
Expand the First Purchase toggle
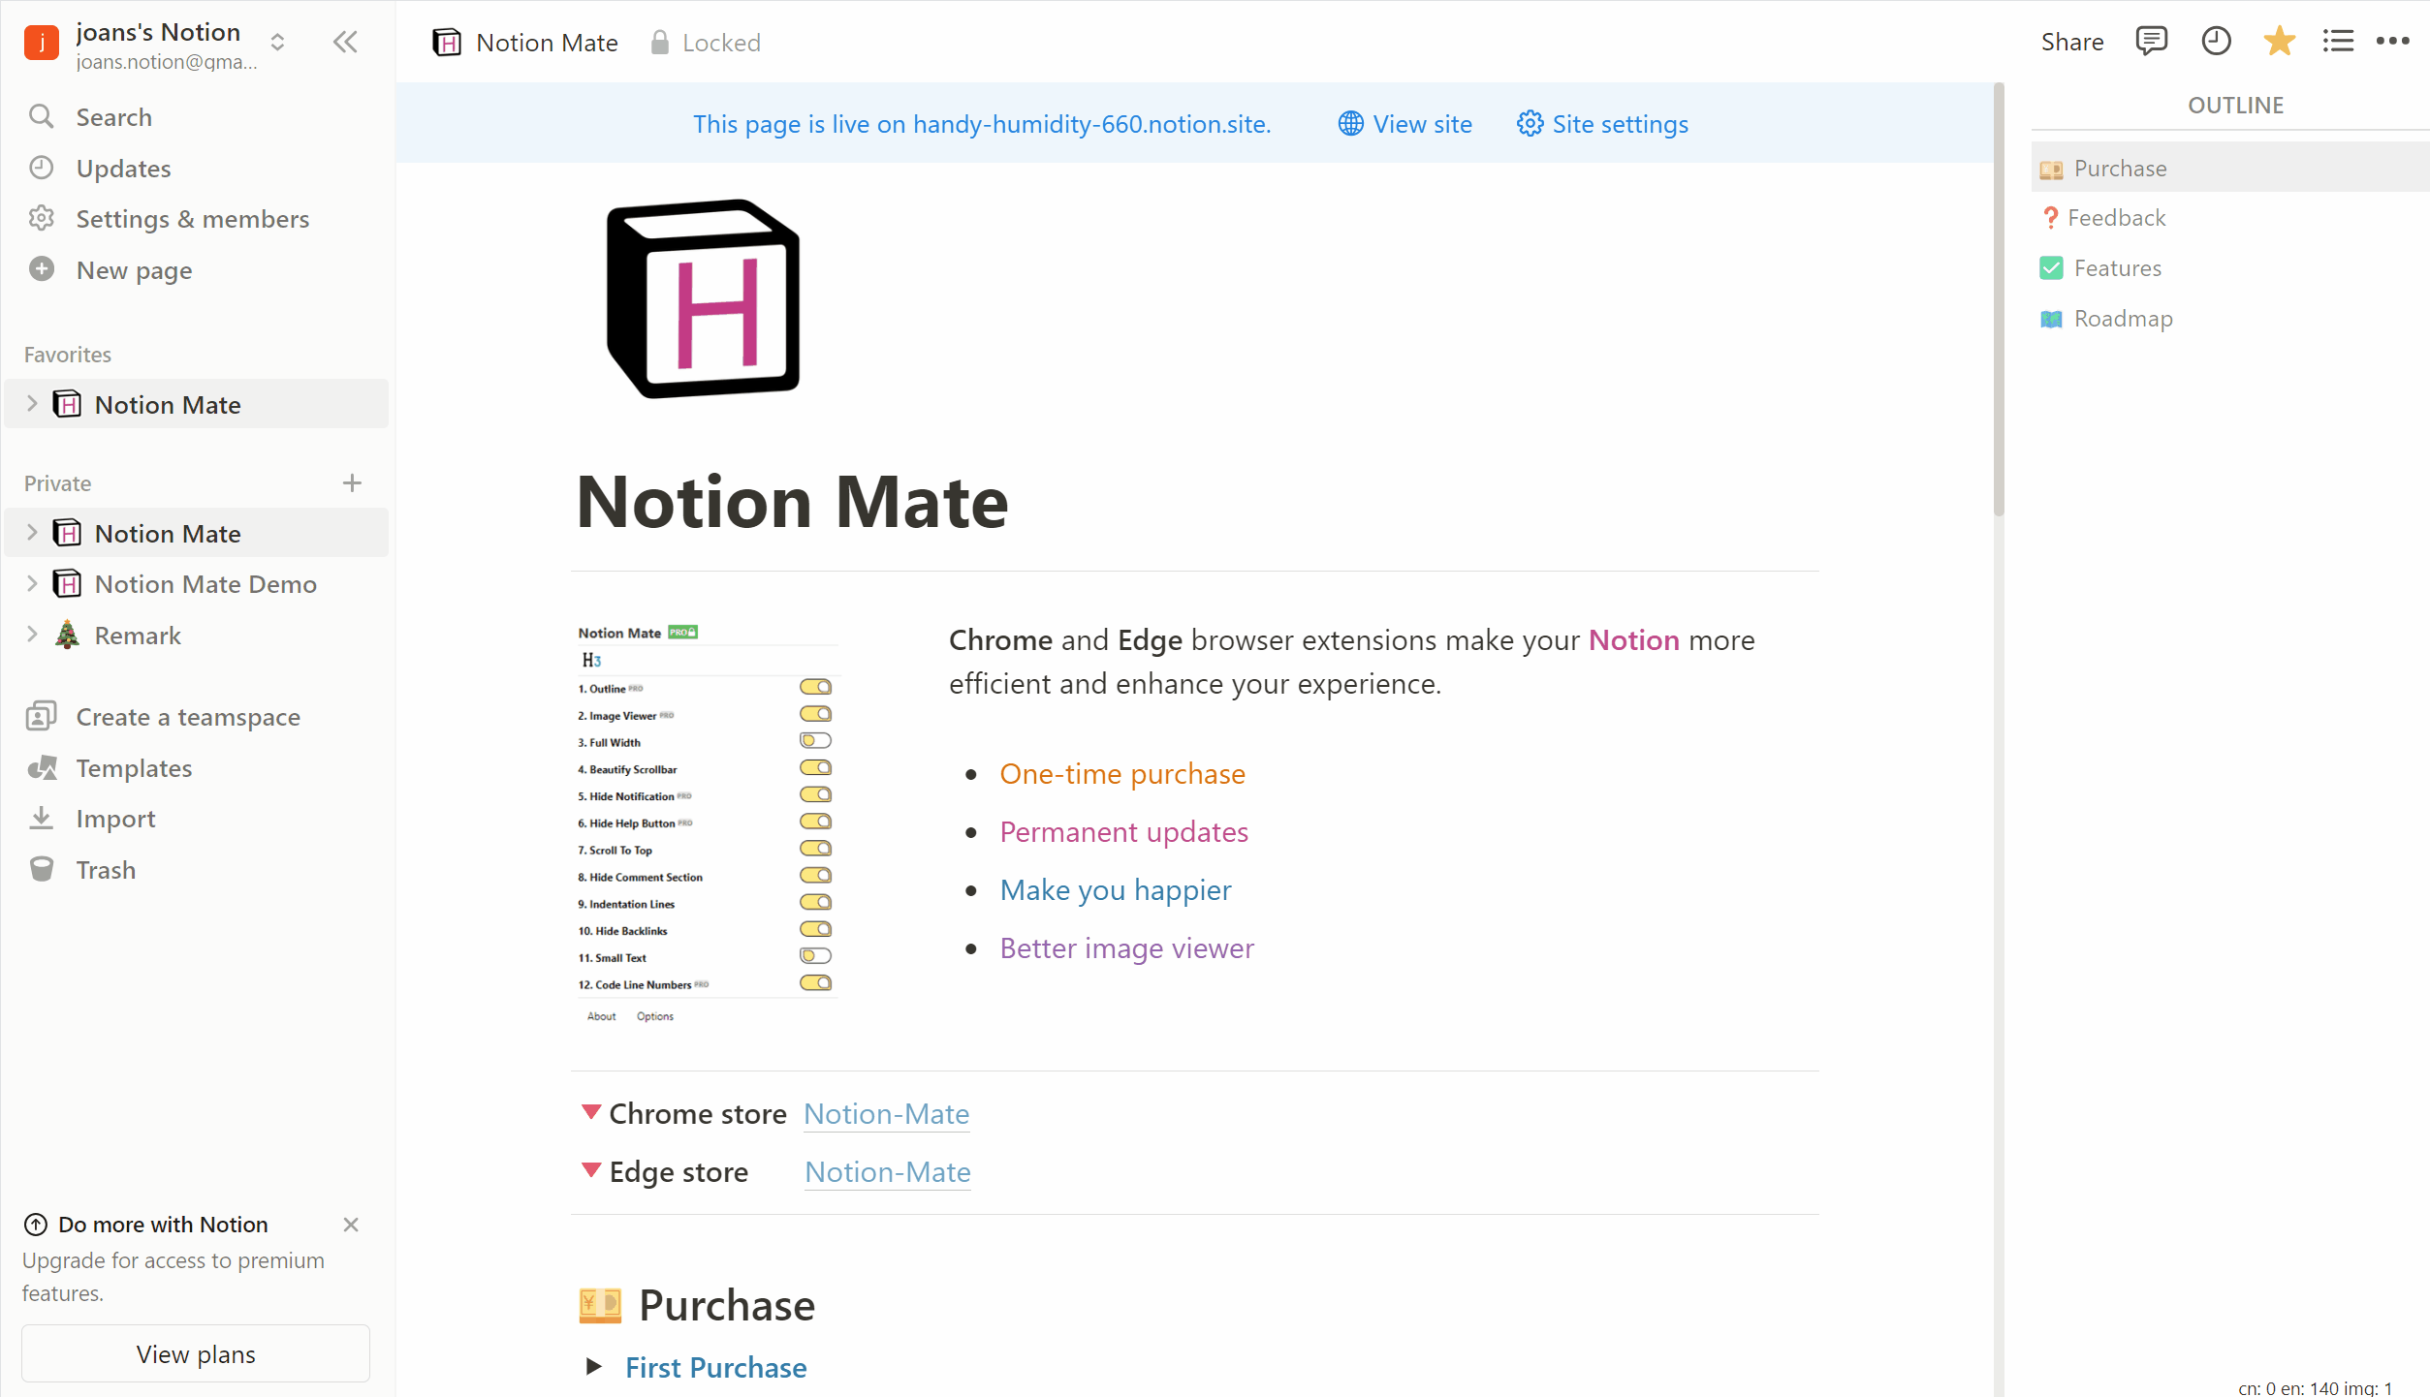coord(593,1366)
